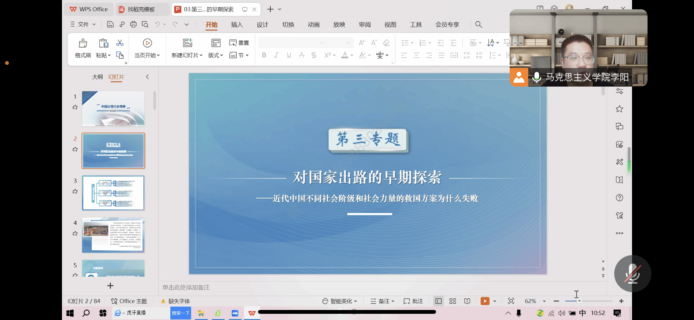Open the search magnifier in ribbon
This screenshot has width=694, height=320.
pyautogui.click(x=479, y=25)
